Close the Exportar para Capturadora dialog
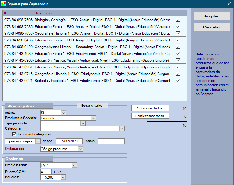This screenshot has width=234, height=185. coord(229,4)
